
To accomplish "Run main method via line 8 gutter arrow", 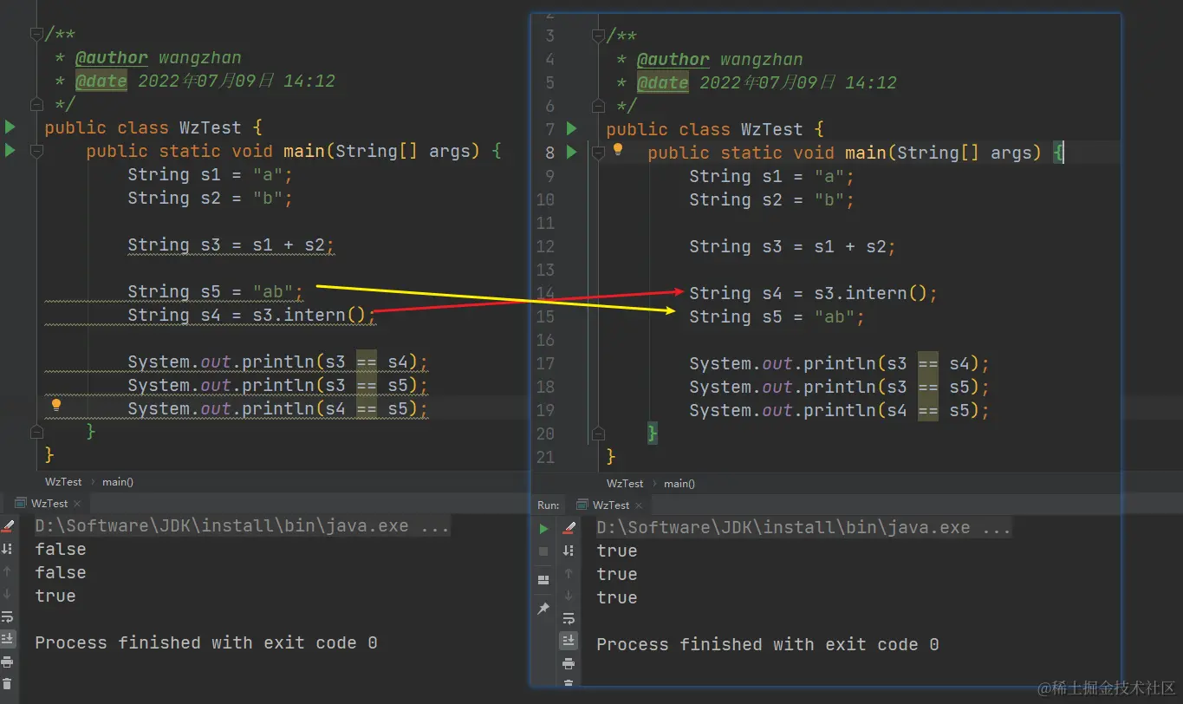I will point(571,153).
